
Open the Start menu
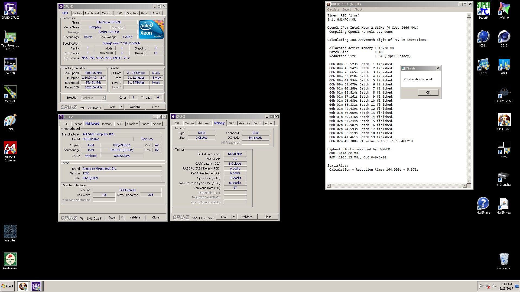point(7,286)
